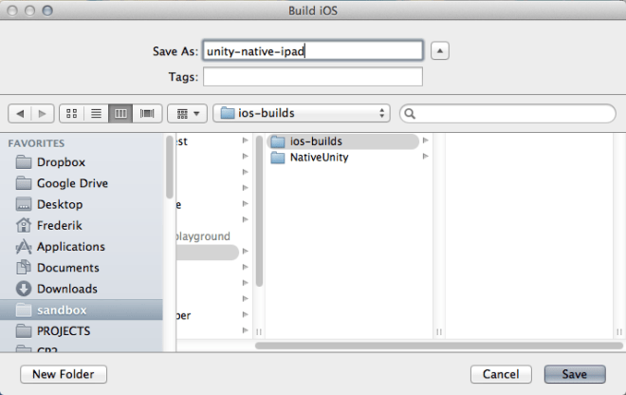Click the Desktop icon in sidebar
This screenshot has width=626, height=395.
pyautogui.click(x=24, y=204)
